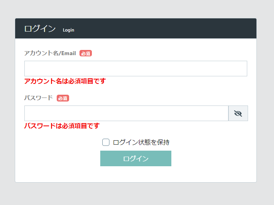The height and width of the screenshot is (205, 274).
Task: Enable the ログイン状態を保持 checkbox
Action: pyautogui.click(x=106, y=142)
